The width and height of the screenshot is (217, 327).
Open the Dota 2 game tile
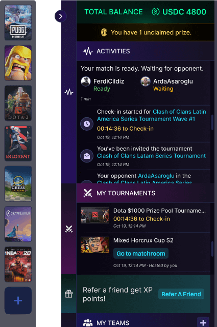[x=18, y=103]
